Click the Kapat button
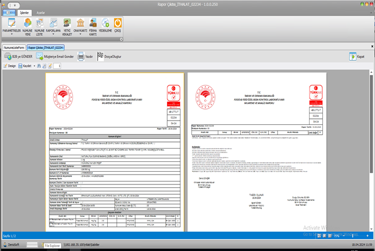 [x=357, y=57]
